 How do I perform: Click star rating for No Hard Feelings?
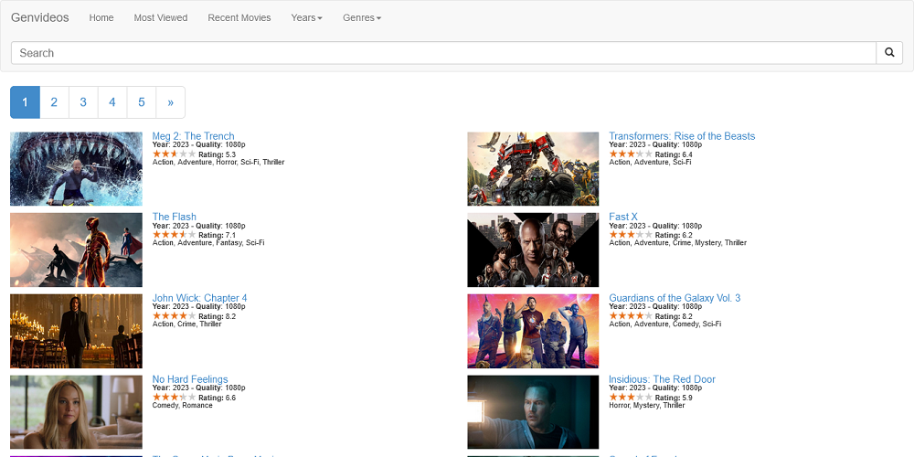pos(175,397)
